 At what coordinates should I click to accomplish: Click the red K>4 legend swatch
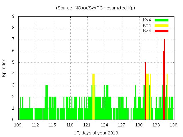click(x=162, y=31)
